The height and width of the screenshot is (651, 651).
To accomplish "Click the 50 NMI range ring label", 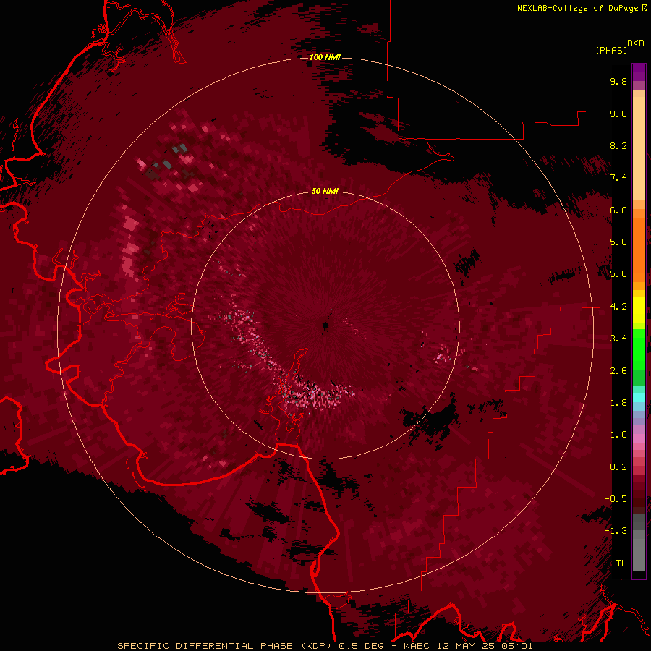I will click(325, 191).
